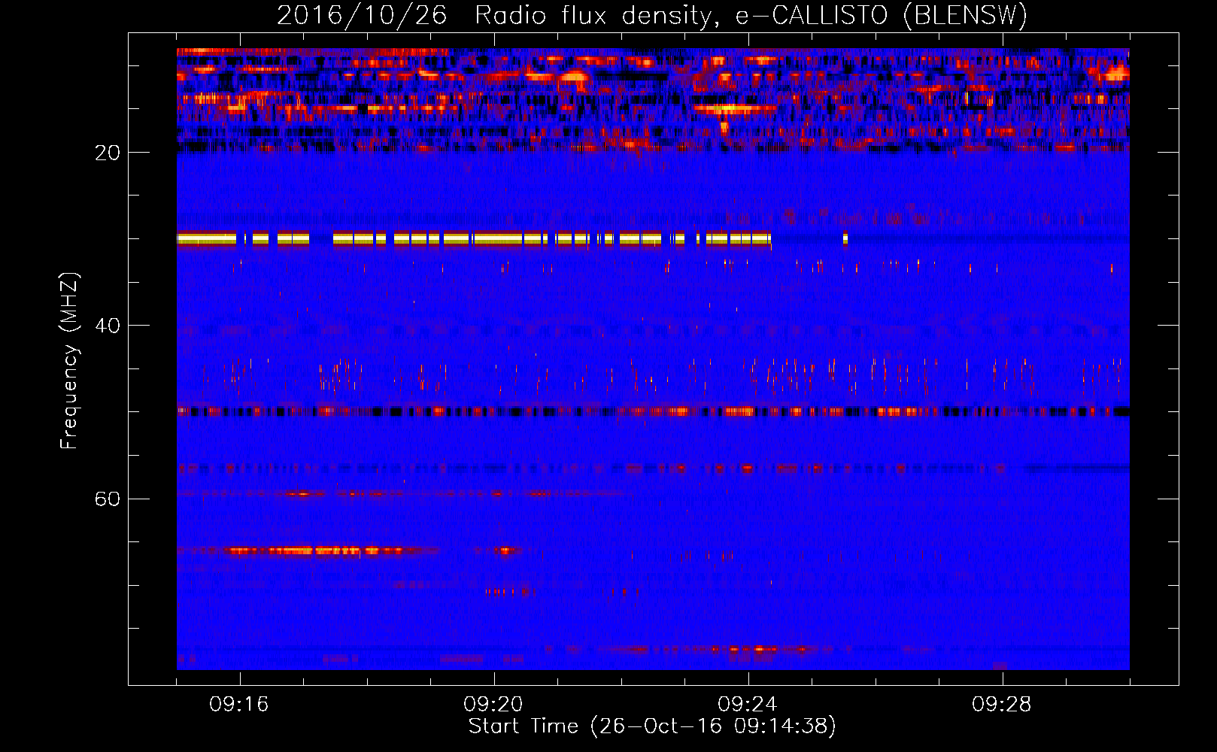Click the 09:28 time tick label

pos(1002,704)
